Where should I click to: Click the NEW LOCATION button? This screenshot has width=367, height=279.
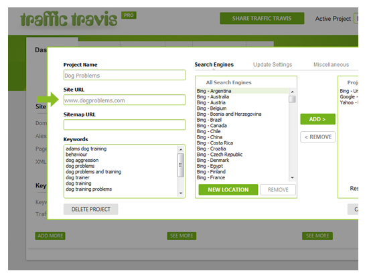point(228,189)
